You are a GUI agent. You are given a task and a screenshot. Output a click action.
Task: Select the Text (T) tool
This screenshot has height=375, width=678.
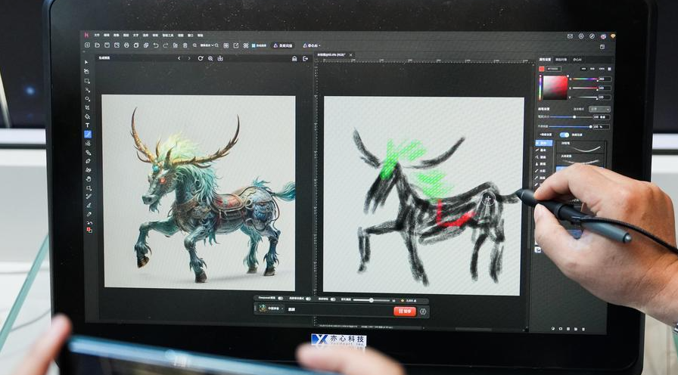[87, 126]
